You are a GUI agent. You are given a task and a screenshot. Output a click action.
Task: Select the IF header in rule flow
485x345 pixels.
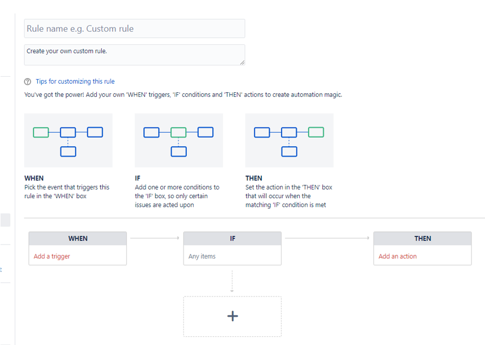click(232, 238)
